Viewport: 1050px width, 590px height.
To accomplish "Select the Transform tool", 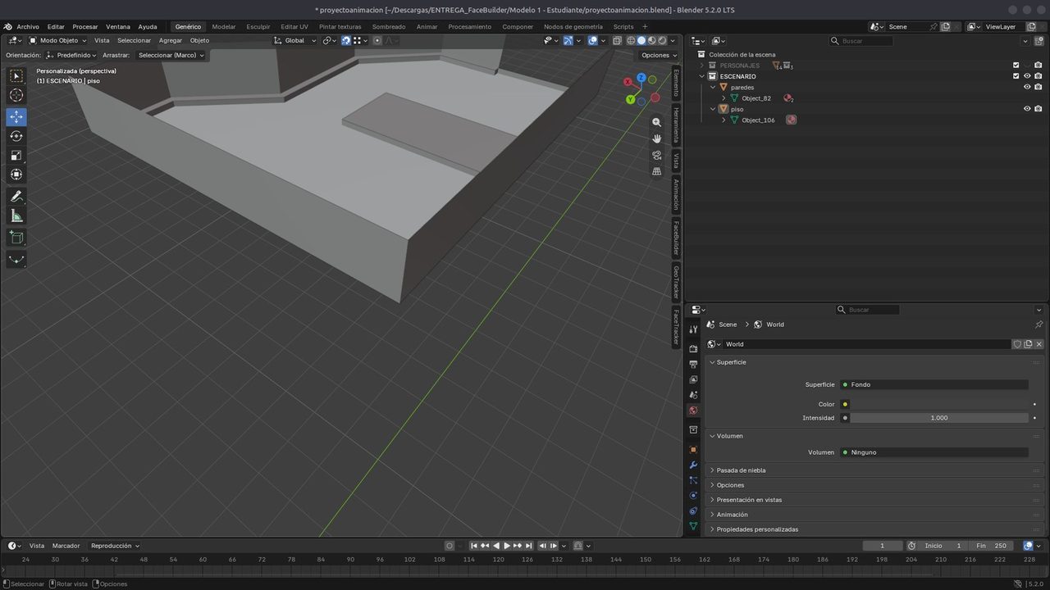I will 16,175.
